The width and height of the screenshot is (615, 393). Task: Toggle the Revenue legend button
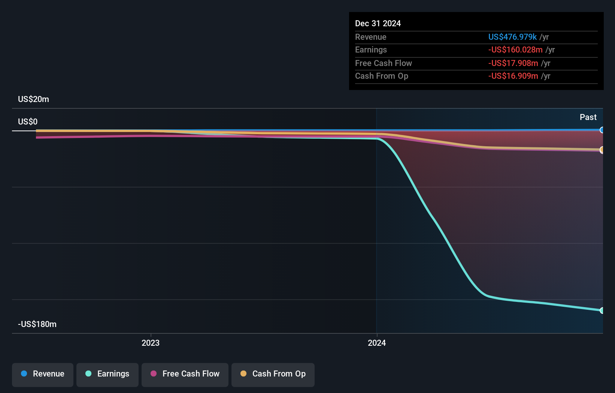[x=43, y=375]
